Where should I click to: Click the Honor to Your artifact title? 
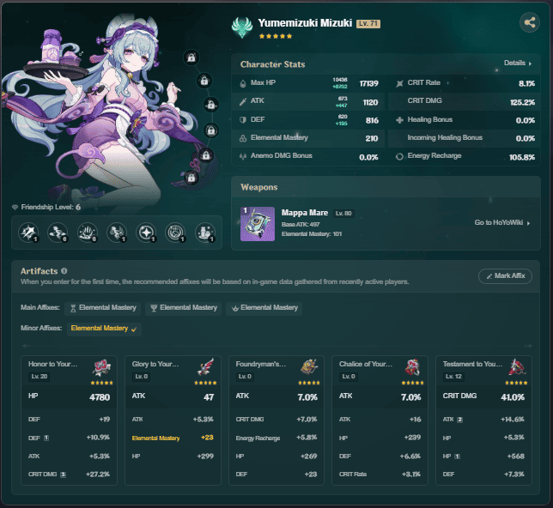[53, 364]
